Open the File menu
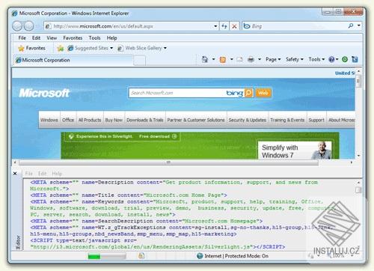 pos(22,38)
